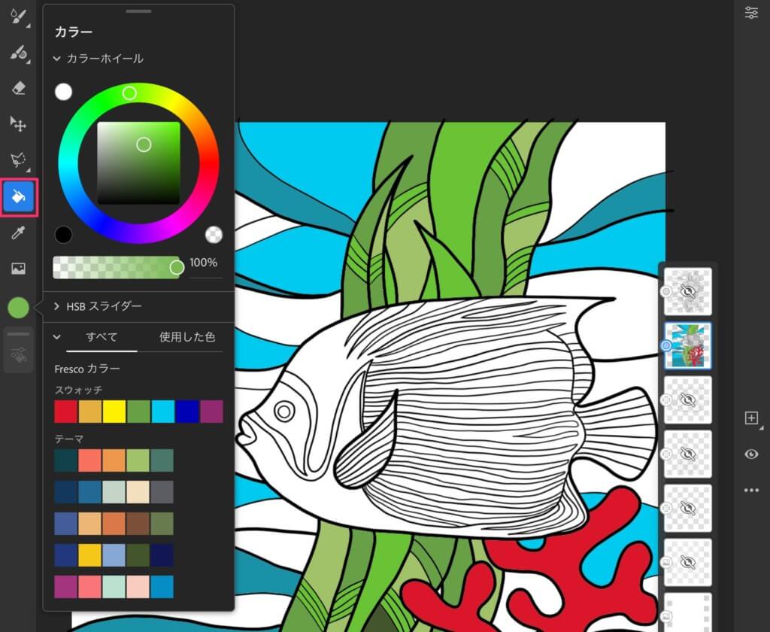Pick the Eyedropper tool
The height and width of the screenshot is (632, 770).
point(19,233)
